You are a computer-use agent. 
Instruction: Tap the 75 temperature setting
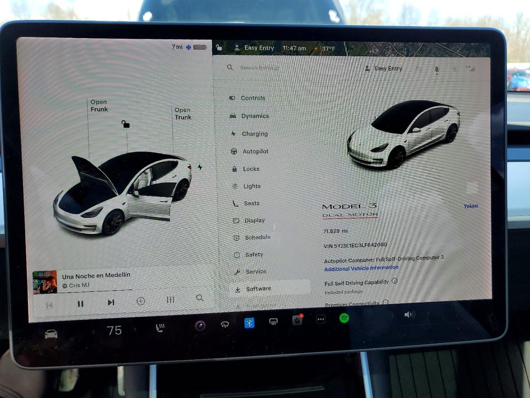114,330
